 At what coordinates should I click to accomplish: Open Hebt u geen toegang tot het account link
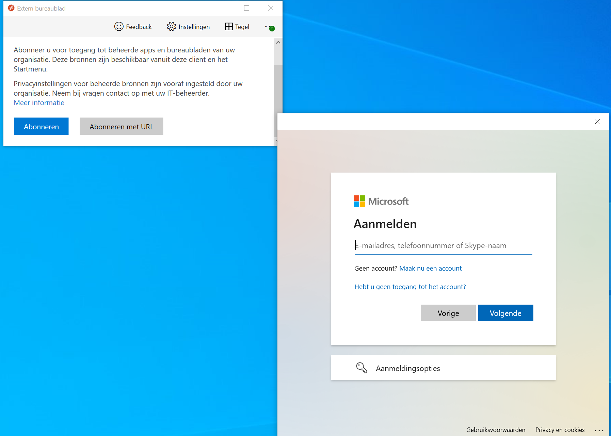[x=410, y=287]
